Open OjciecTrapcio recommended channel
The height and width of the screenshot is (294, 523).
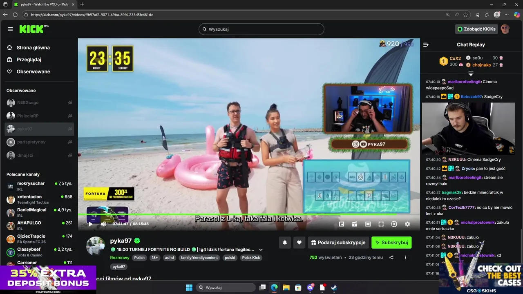[39, 239]
